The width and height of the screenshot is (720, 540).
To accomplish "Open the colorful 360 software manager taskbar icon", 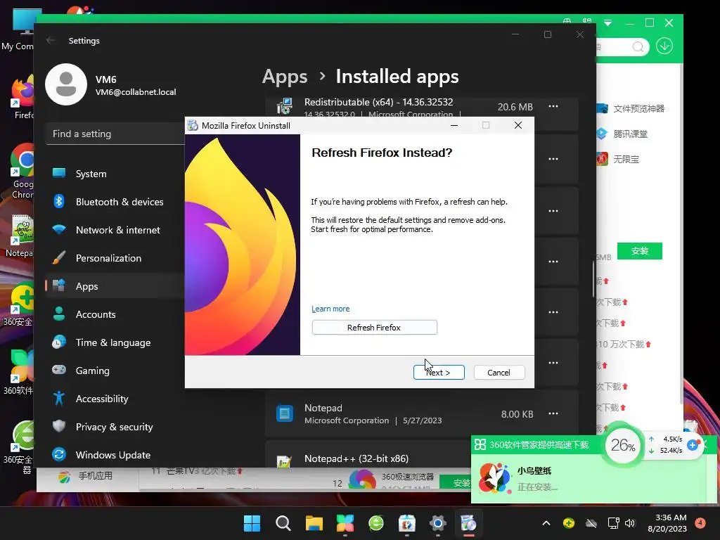I will [x=345, y=523].
